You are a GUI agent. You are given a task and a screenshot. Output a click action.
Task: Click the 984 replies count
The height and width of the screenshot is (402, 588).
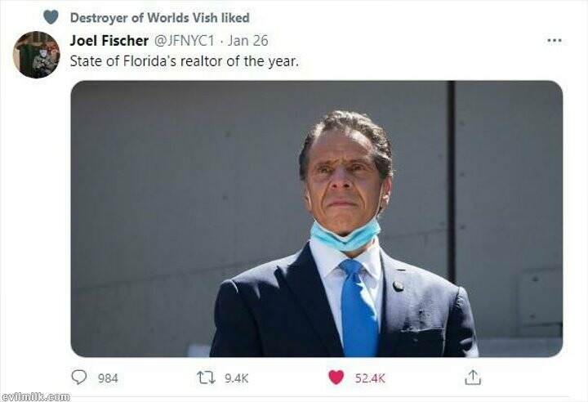pyautogui.click(x=108, y=378)
